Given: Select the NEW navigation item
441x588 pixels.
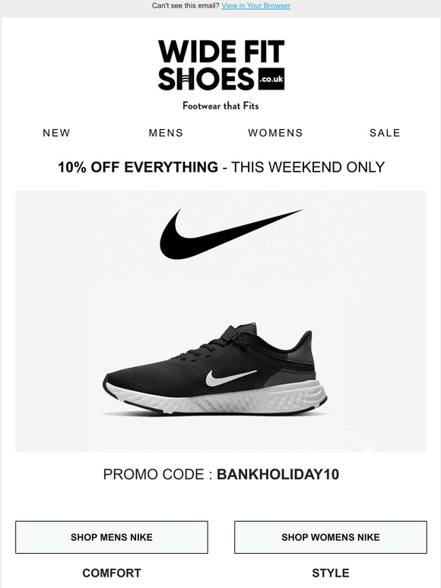Looking at the screenshot, I should [x=56, y=133].
